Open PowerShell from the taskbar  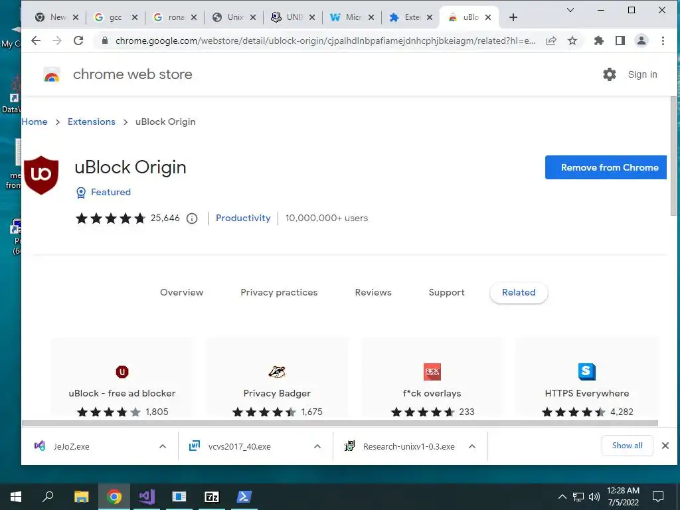click(x=244, y=497)
